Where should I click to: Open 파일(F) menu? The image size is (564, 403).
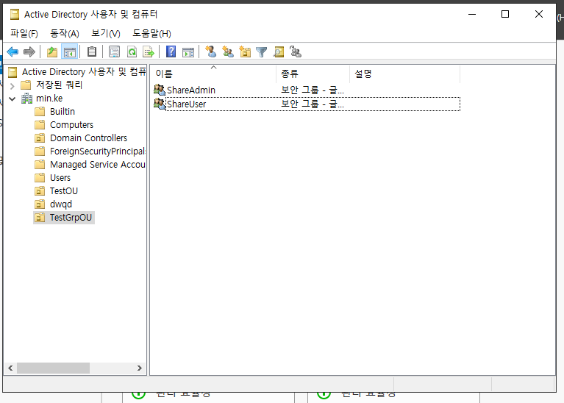(x=24, y=34)
